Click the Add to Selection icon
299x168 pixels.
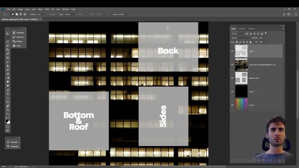17,14
